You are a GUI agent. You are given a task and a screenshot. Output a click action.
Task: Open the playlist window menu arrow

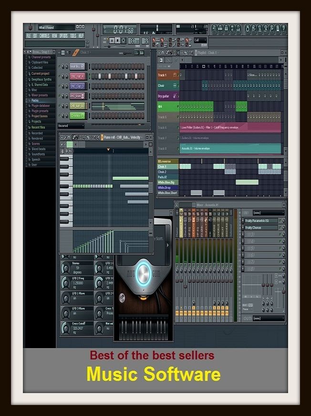(x=159, y=53)
